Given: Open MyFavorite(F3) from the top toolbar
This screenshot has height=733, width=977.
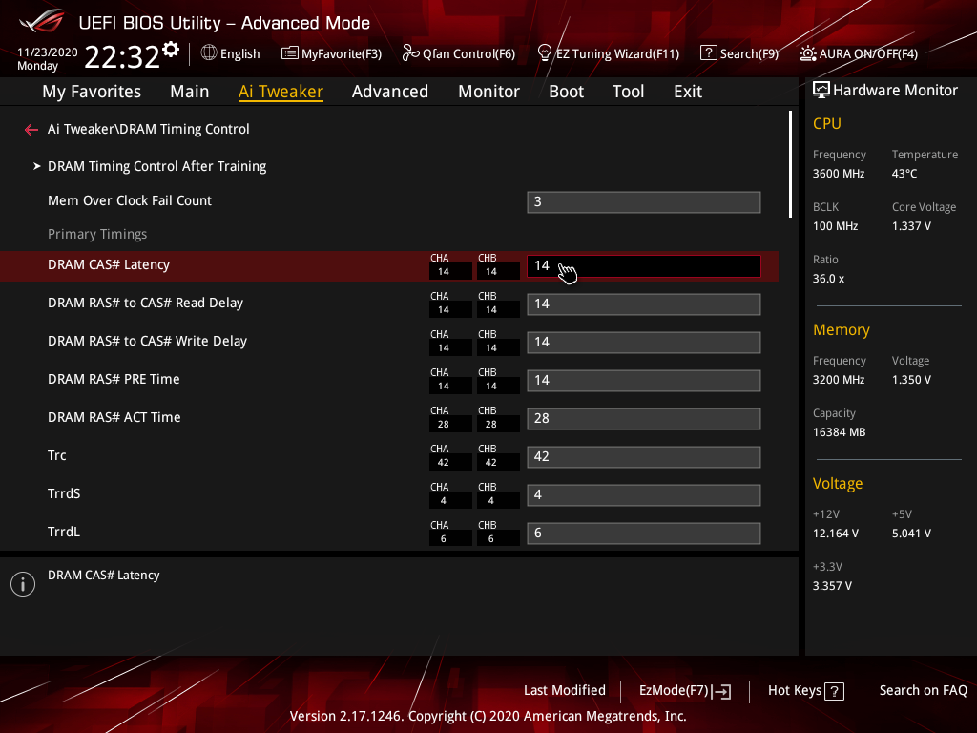Looking at the screenshot, I should 331,53.
